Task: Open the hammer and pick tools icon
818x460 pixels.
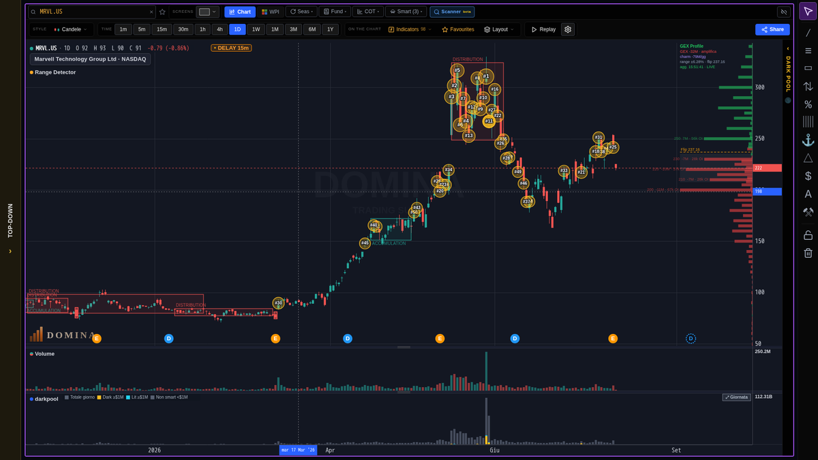Action: pyautogui.click(x=808, y=212)
